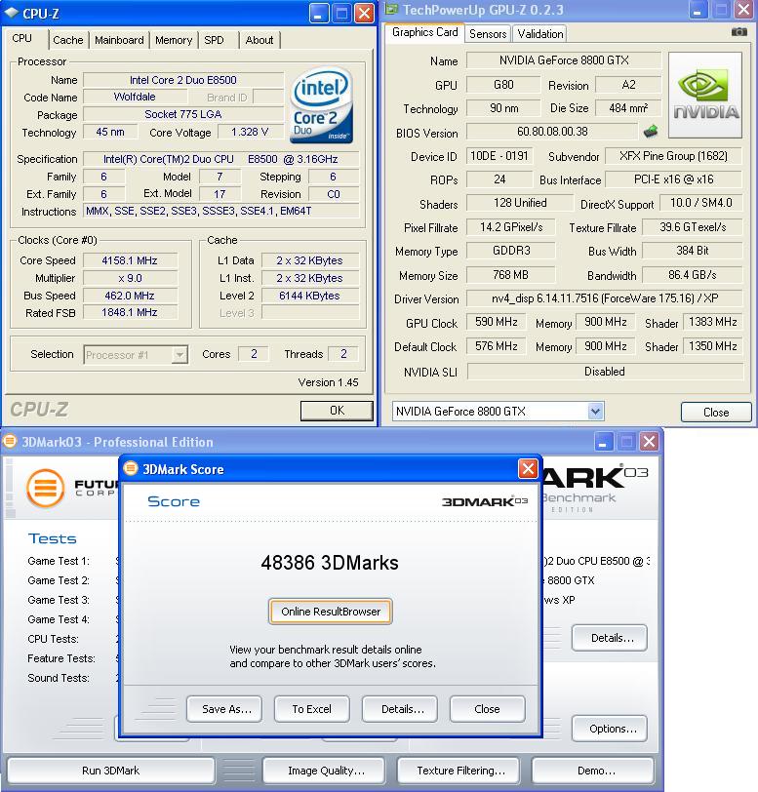Click the Bus Speed value 462.0 MHz
The image size is (758, 792).
[x=131, y=296]
